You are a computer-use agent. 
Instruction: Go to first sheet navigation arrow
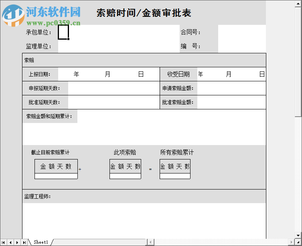coord(3,242)
